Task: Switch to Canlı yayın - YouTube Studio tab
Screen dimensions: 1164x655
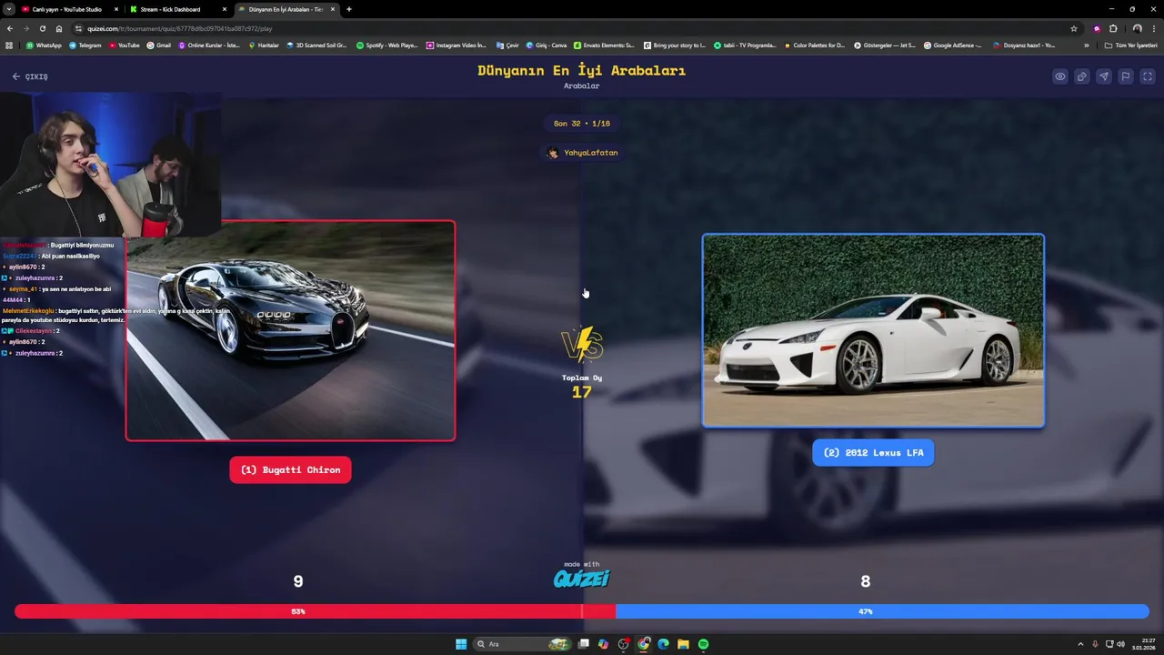Action: tap(66, 9)
